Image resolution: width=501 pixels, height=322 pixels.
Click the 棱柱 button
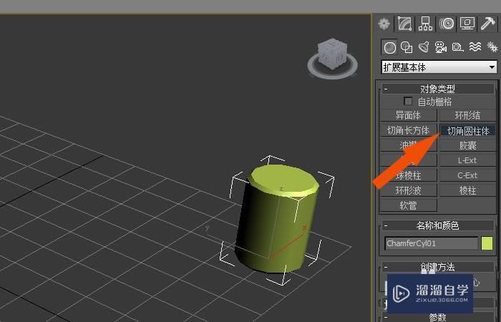[467, 190]
